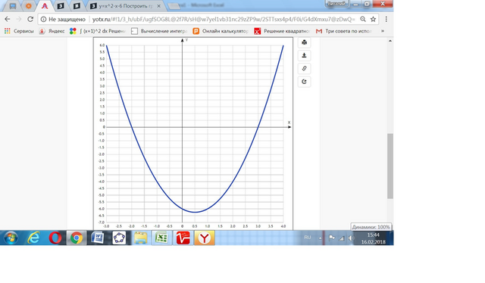Open Яндекс bookmark
This screenshot has width=485, height=283.
(52, 31)
